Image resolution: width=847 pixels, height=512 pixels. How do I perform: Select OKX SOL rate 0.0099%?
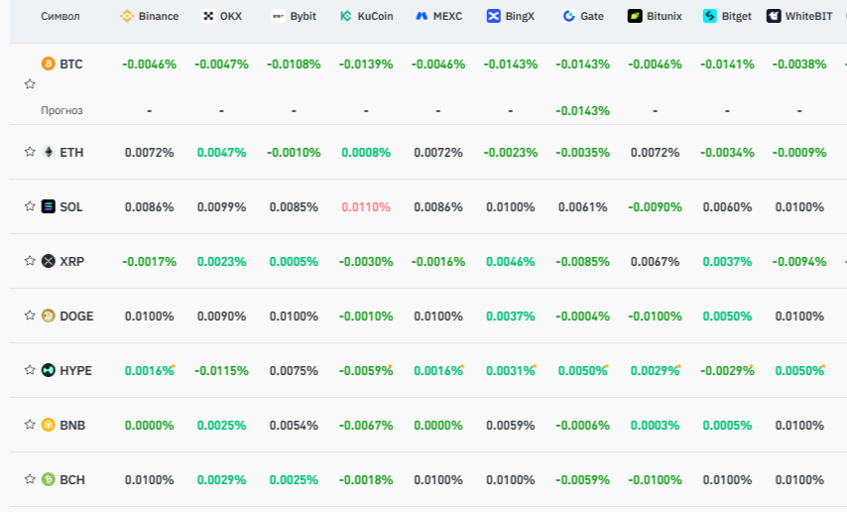pyautogui.click(x=221, y=206)
